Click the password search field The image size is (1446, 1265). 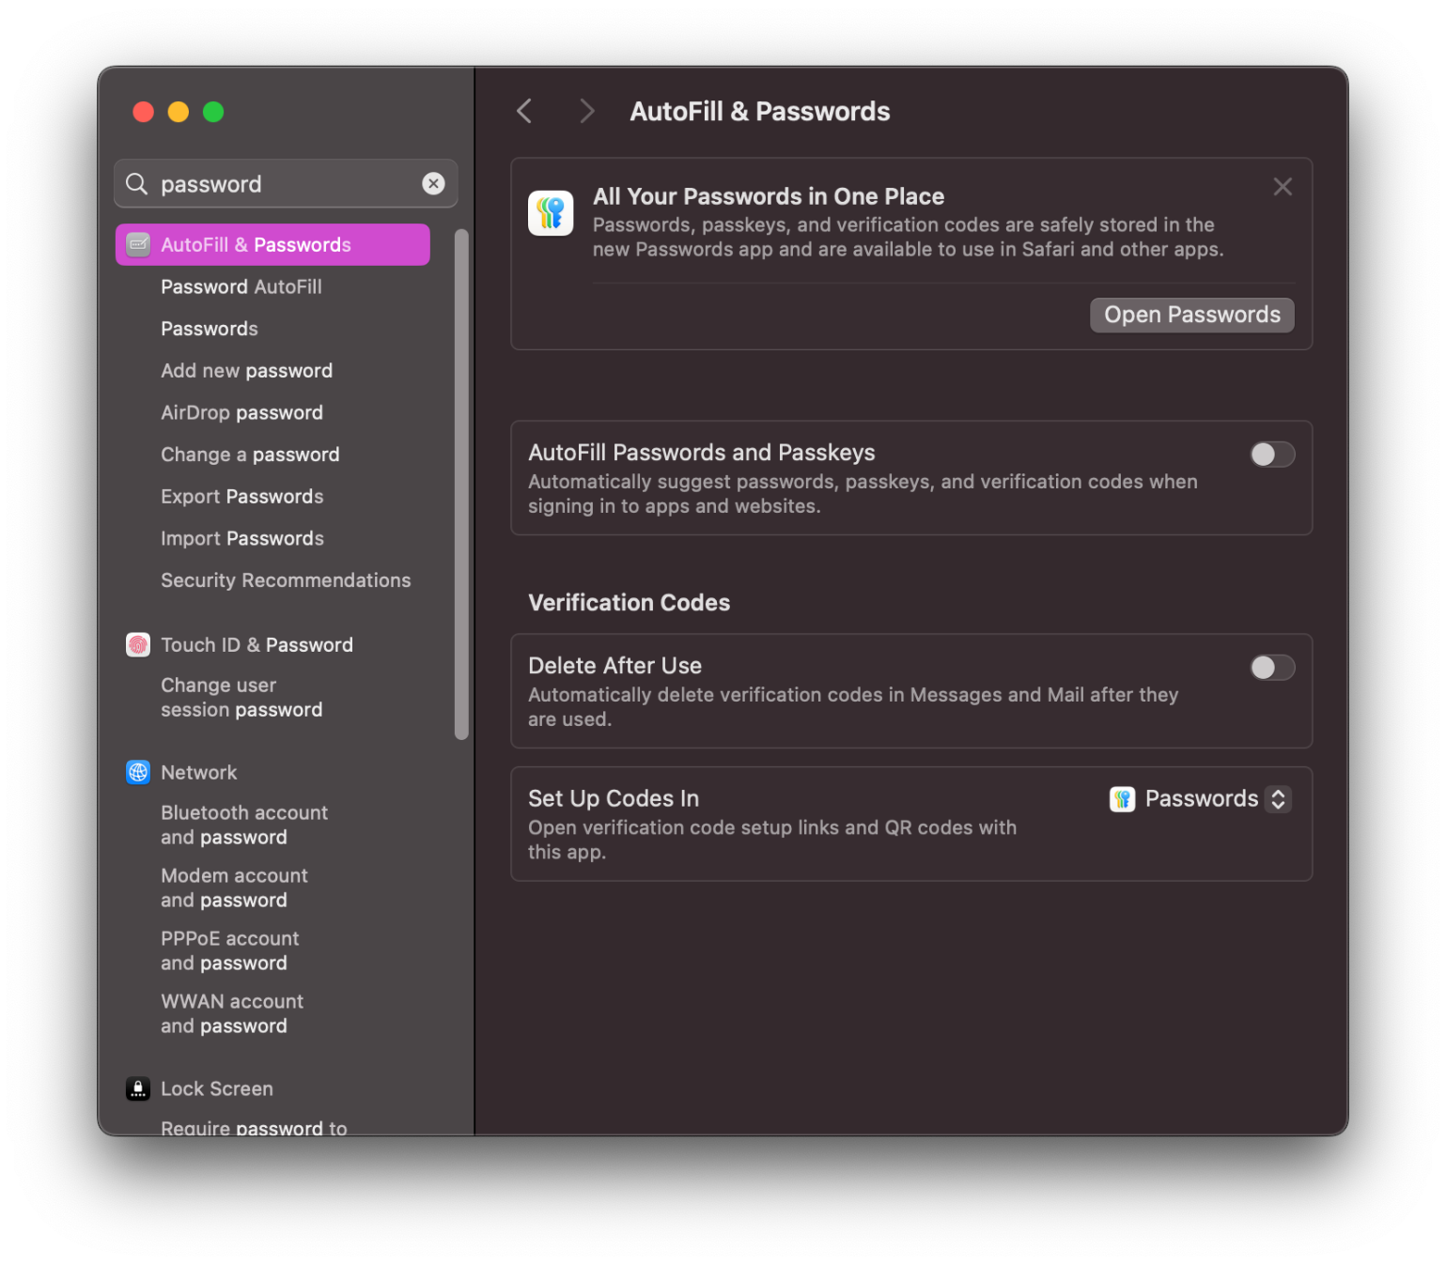coord(282,184)
